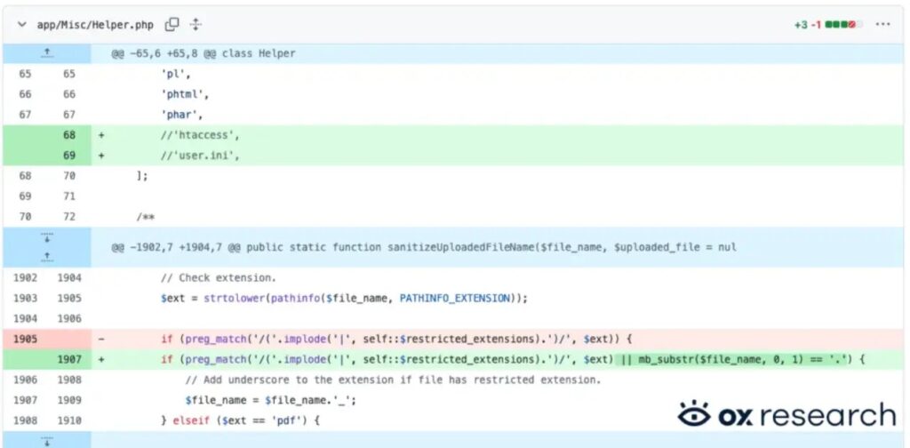The height and width of the screenshot is (448, 910).
Task: Open the three-dot file options menu
Action: click(882, 25)
